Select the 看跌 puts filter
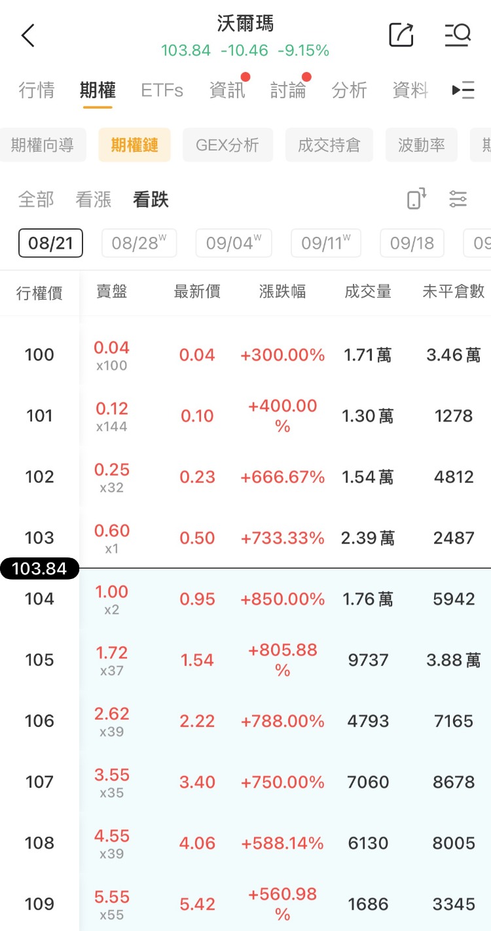 (x=151, y=199)
